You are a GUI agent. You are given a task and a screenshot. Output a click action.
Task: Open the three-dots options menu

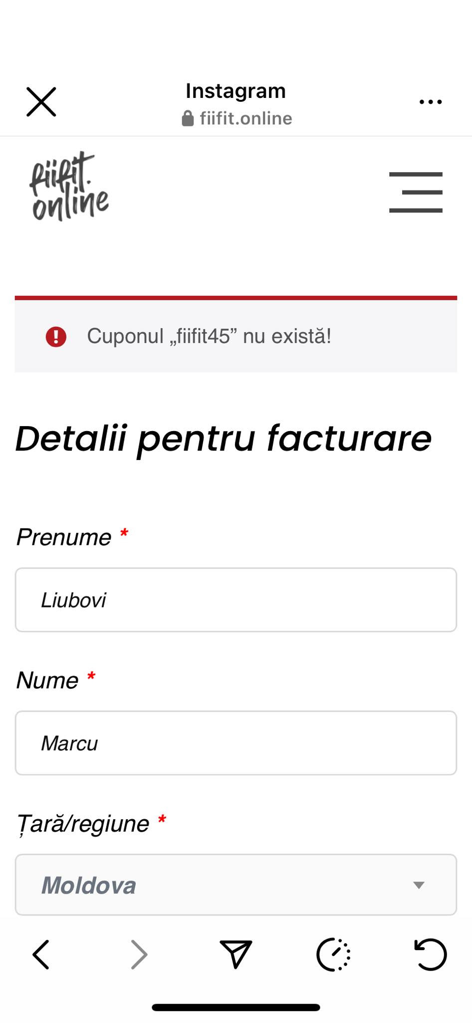tap(431, 102)
